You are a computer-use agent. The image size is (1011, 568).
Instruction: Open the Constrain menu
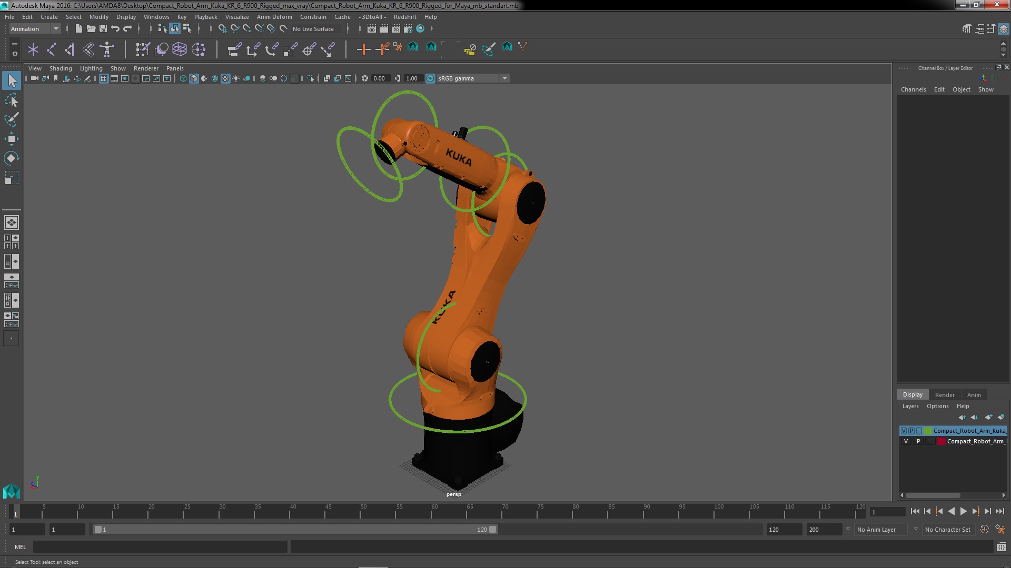click(x=313, y=17)
